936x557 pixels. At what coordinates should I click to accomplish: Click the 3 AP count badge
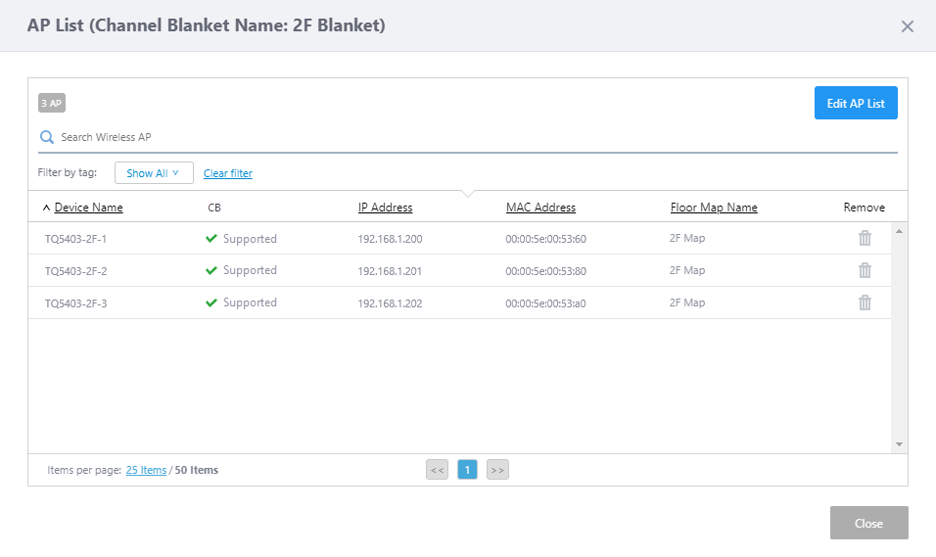[x=52, y=103]
